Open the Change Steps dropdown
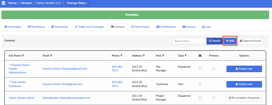 click(77, 3)
